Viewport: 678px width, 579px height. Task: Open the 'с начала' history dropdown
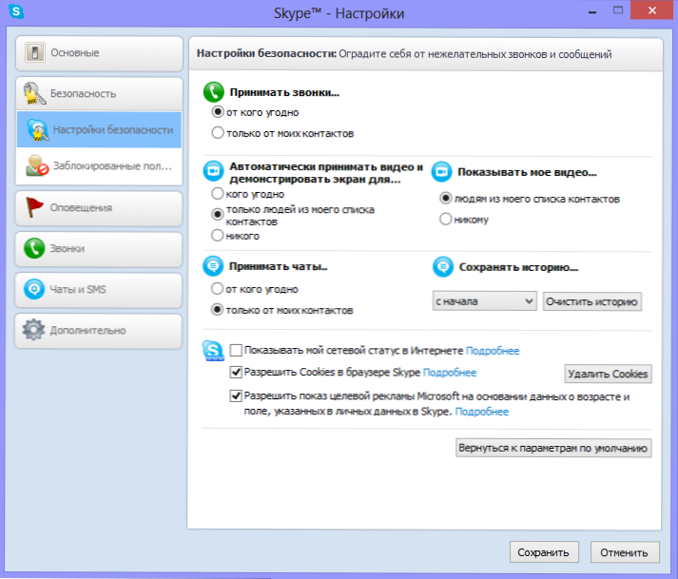click(x=484, y=301)
